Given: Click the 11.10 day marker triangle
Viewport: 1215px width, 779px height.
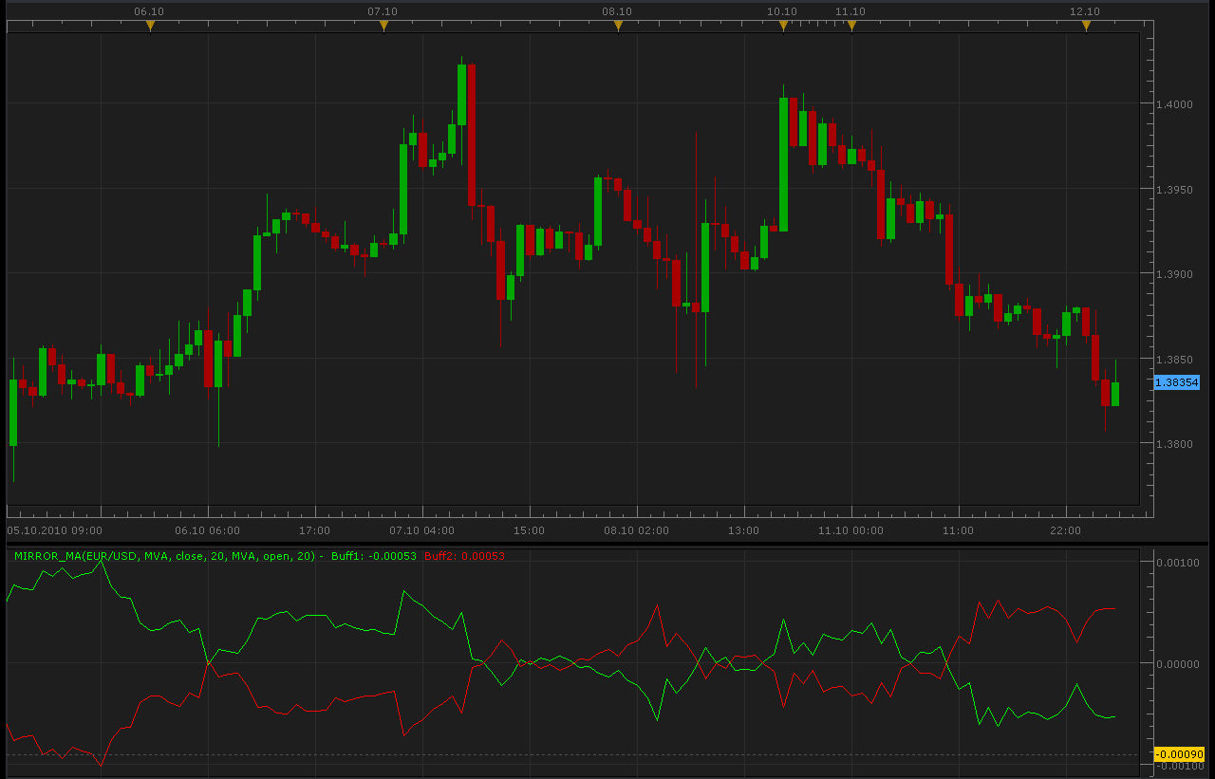Looking at the screenshot, I should (x=851, y=27).
